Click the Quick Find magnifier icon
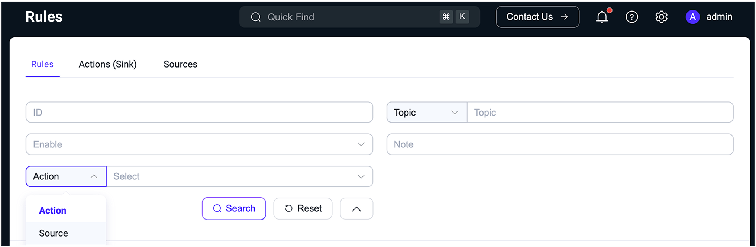The image size is (756, 247). click(x=256, y=17)
